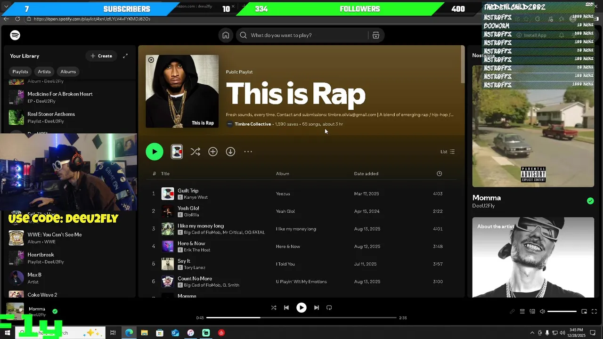The height and width of the screenshot is (339, 603).
Task: Click the Spotify logo
Action: tap(15, 35)
